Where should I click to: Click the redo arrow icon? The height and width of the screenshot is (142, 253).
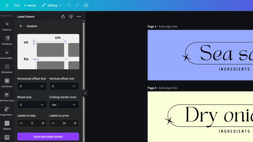pyautogui.click(x=77, y=5)
